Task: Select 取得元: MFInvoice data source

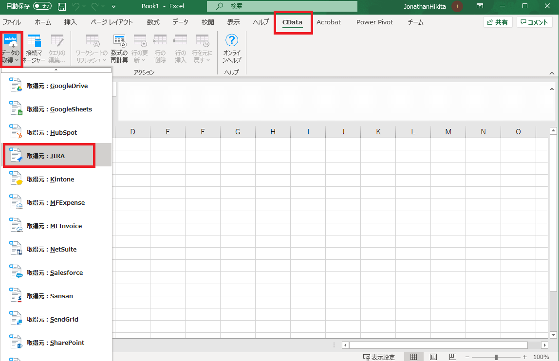Action: point(56,226)
